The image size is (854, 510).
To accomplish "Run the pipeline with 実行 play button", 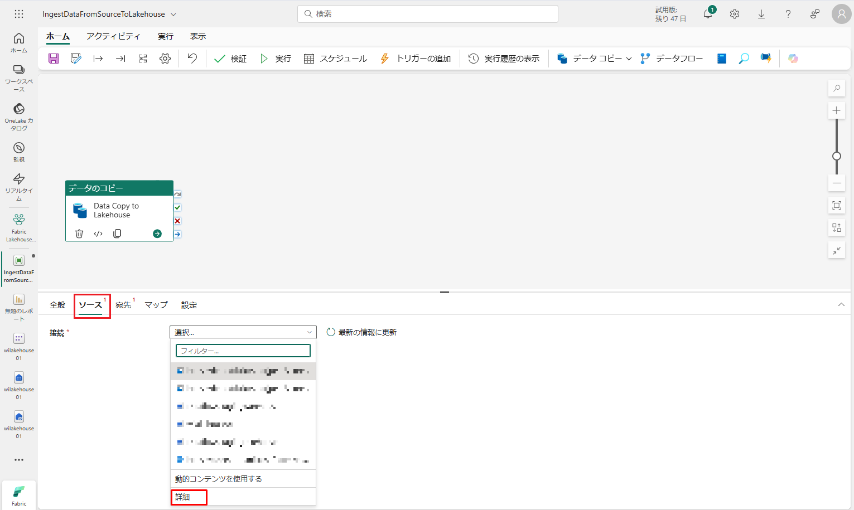I will pos(276,59).
